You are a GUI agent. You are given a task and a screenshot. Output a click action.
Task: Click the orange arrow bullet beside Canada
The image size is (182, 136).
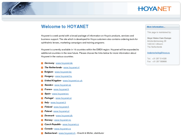[x=42, y=129]
